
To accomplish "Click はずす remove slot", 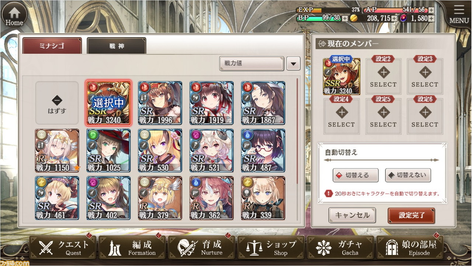I will tap(57, 103).
